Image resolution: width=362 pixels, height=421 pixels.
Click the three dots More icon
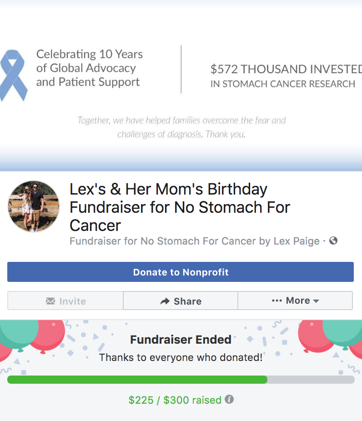point(277,301)
